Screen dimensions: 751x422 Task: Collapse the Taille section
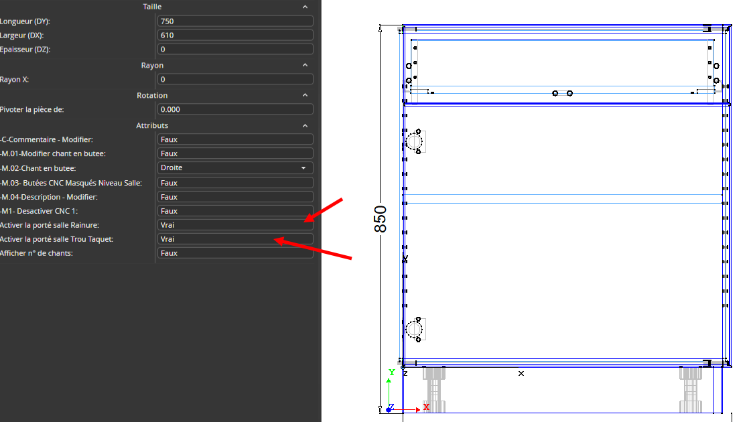[305, 7]
